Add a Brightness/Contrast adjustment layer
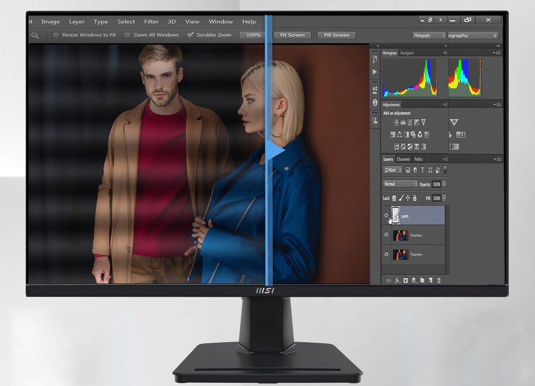 (x=396, y=122)
